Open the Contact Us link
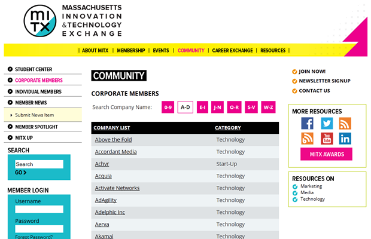 (314, 91)
